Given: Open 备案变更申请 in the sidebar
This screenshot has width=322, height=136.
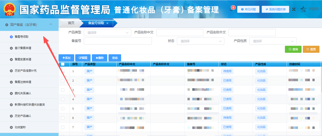Looking at the screenshot, I should click(x=29, y=59).
